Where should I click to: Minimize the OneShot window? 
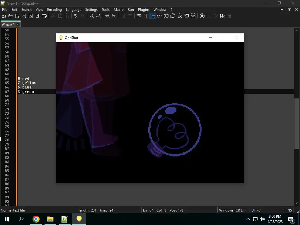[210, 38]
